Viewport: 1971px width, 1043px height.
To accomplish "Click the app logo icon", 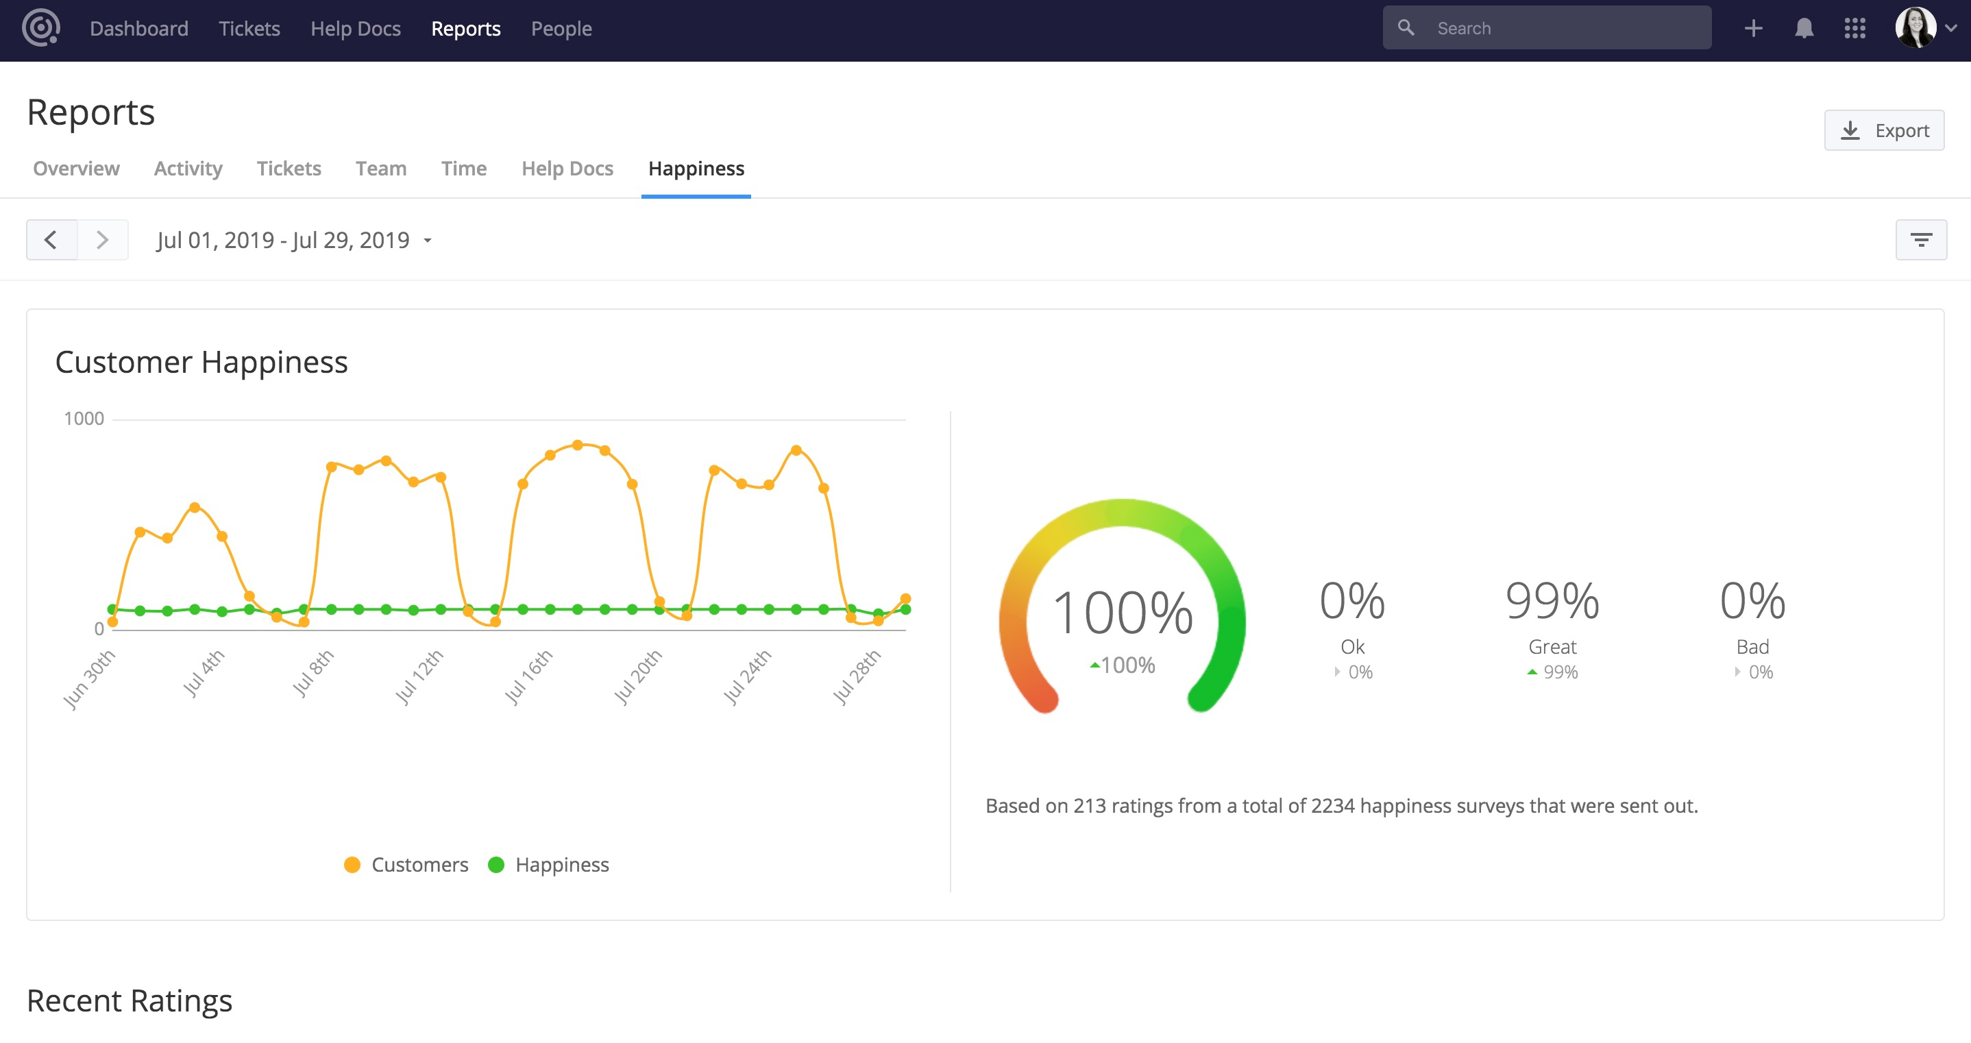I will click(40, 28).
